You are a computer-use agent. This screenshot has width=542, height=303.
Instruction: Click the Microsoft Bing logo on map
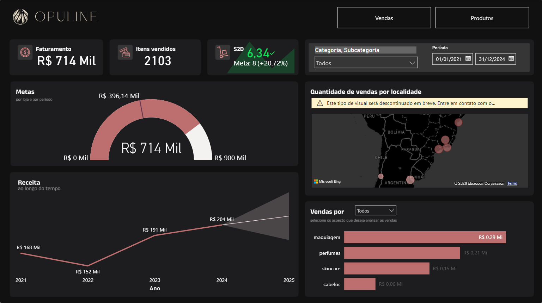[327, 182]
